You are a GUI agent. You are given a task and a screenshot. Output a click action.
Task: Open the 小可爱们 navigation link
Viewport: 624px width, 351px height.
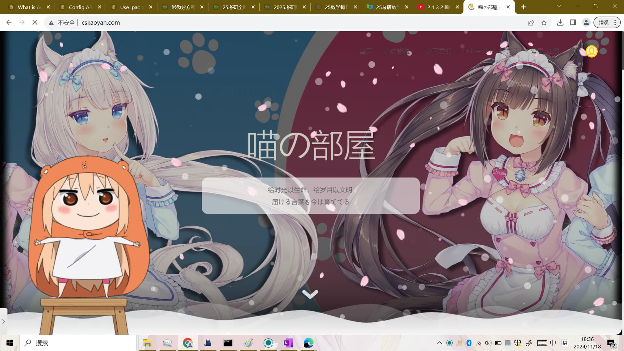coord(438,51)
